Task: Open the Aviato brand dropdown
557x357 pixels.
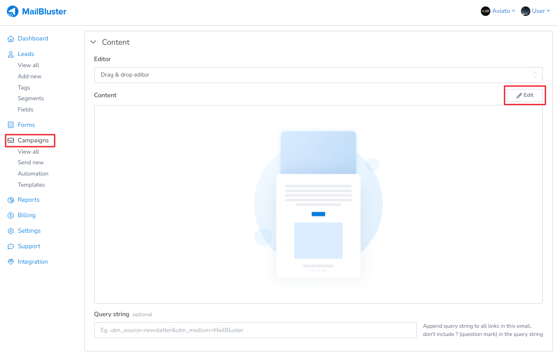Action: pos(498,11)
